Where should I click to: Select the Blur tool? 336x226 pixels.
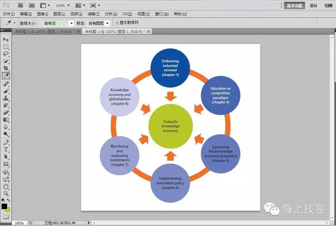pos(6,127)
